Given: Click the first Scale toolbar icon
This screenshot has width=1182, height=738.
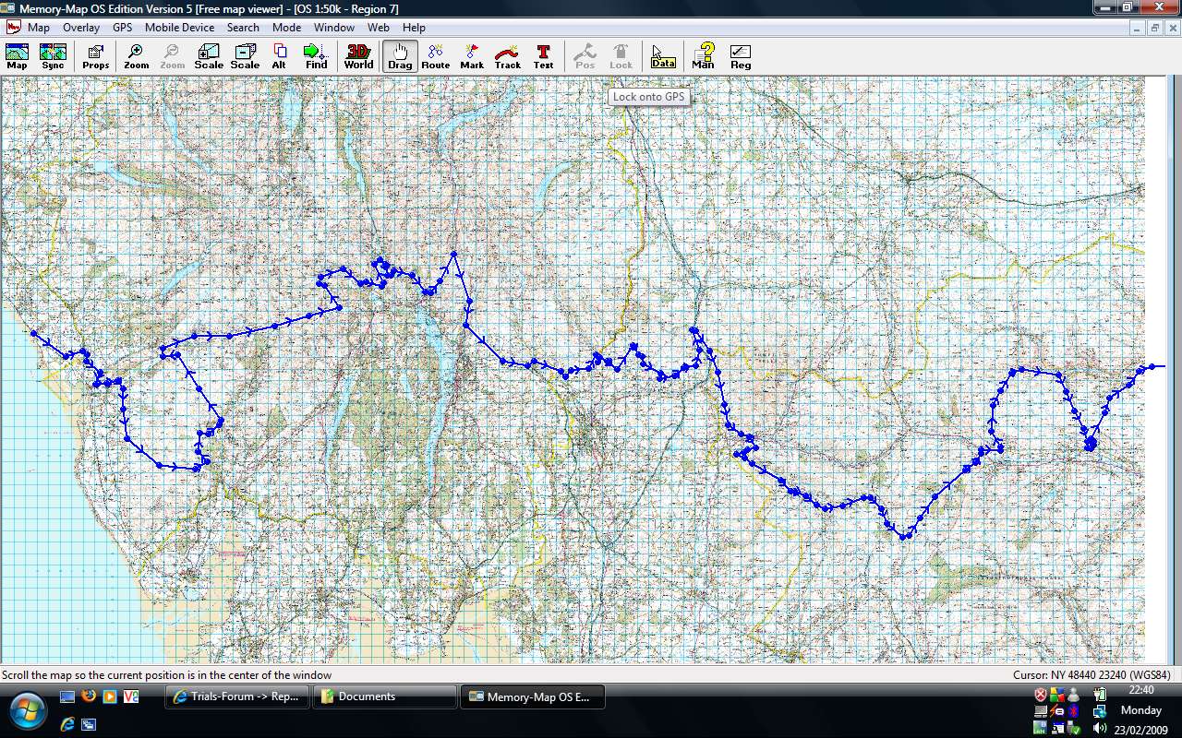Looking at the screenshot, I should point(208,56).
